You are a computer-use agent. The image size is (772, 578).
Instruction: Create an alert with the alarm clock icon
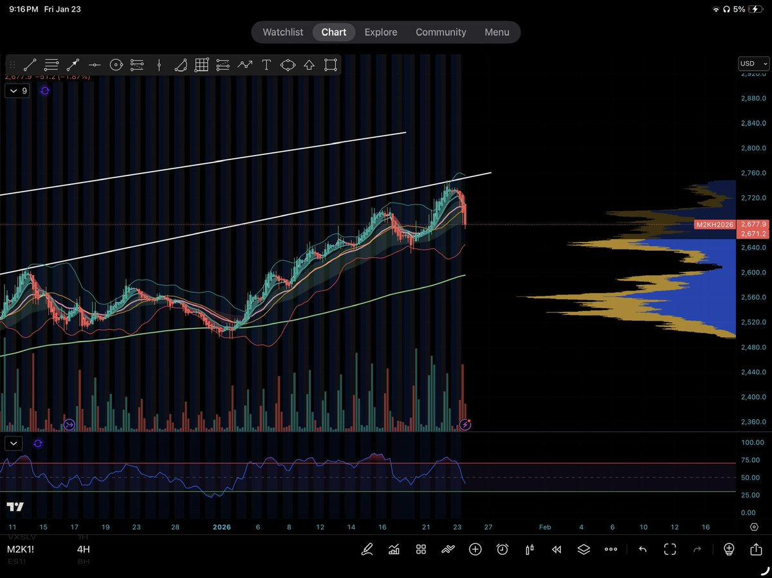pyautogui.click(x=502, y=549)
